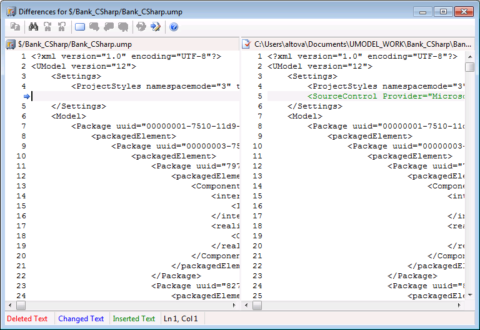Click the Inserted Text legend label
480x330 pixels.
134,319
